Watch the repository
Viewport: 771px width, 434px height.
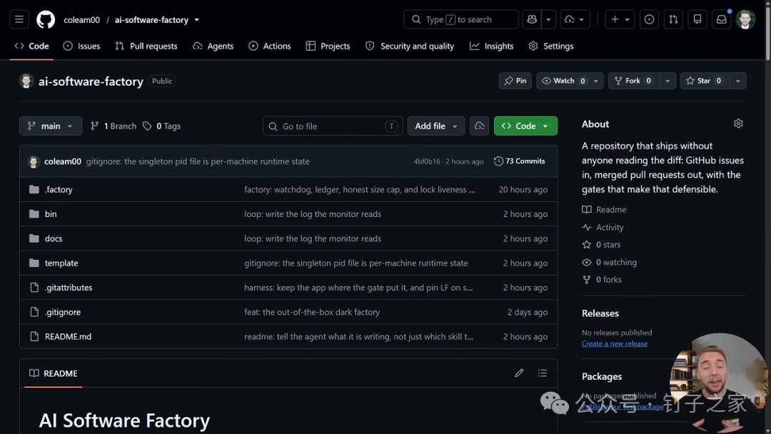[x=563, y=81]
